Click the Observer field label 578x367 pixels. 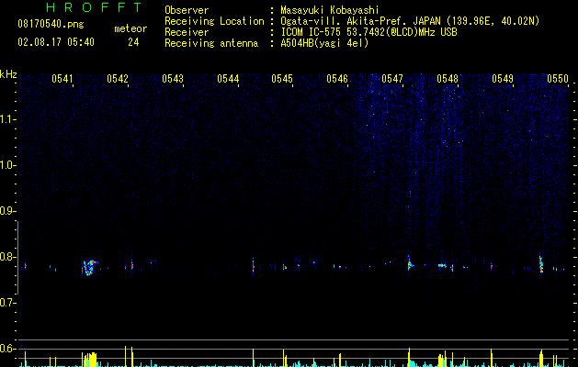tap(187, 10)
